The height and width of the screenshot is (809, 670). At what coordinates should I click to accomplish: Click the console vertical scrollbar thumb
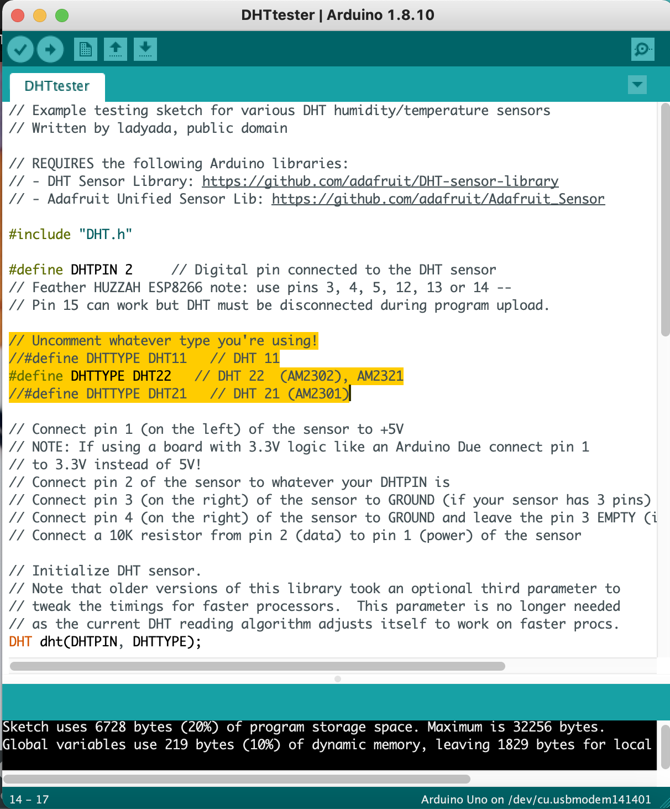[x=666, y=747]
